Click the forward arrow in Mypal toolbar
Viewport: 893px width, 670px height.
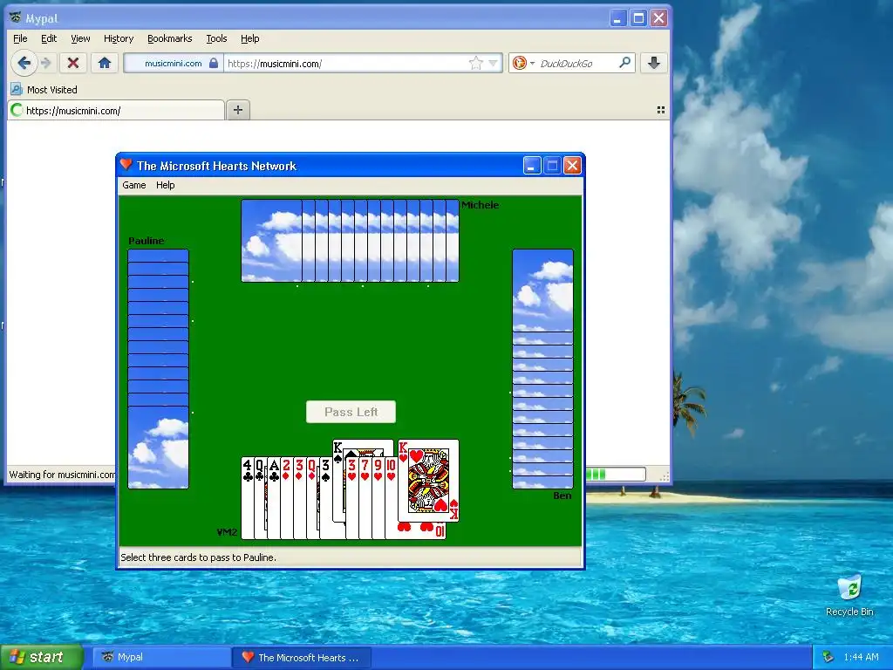tap(47, 63)
